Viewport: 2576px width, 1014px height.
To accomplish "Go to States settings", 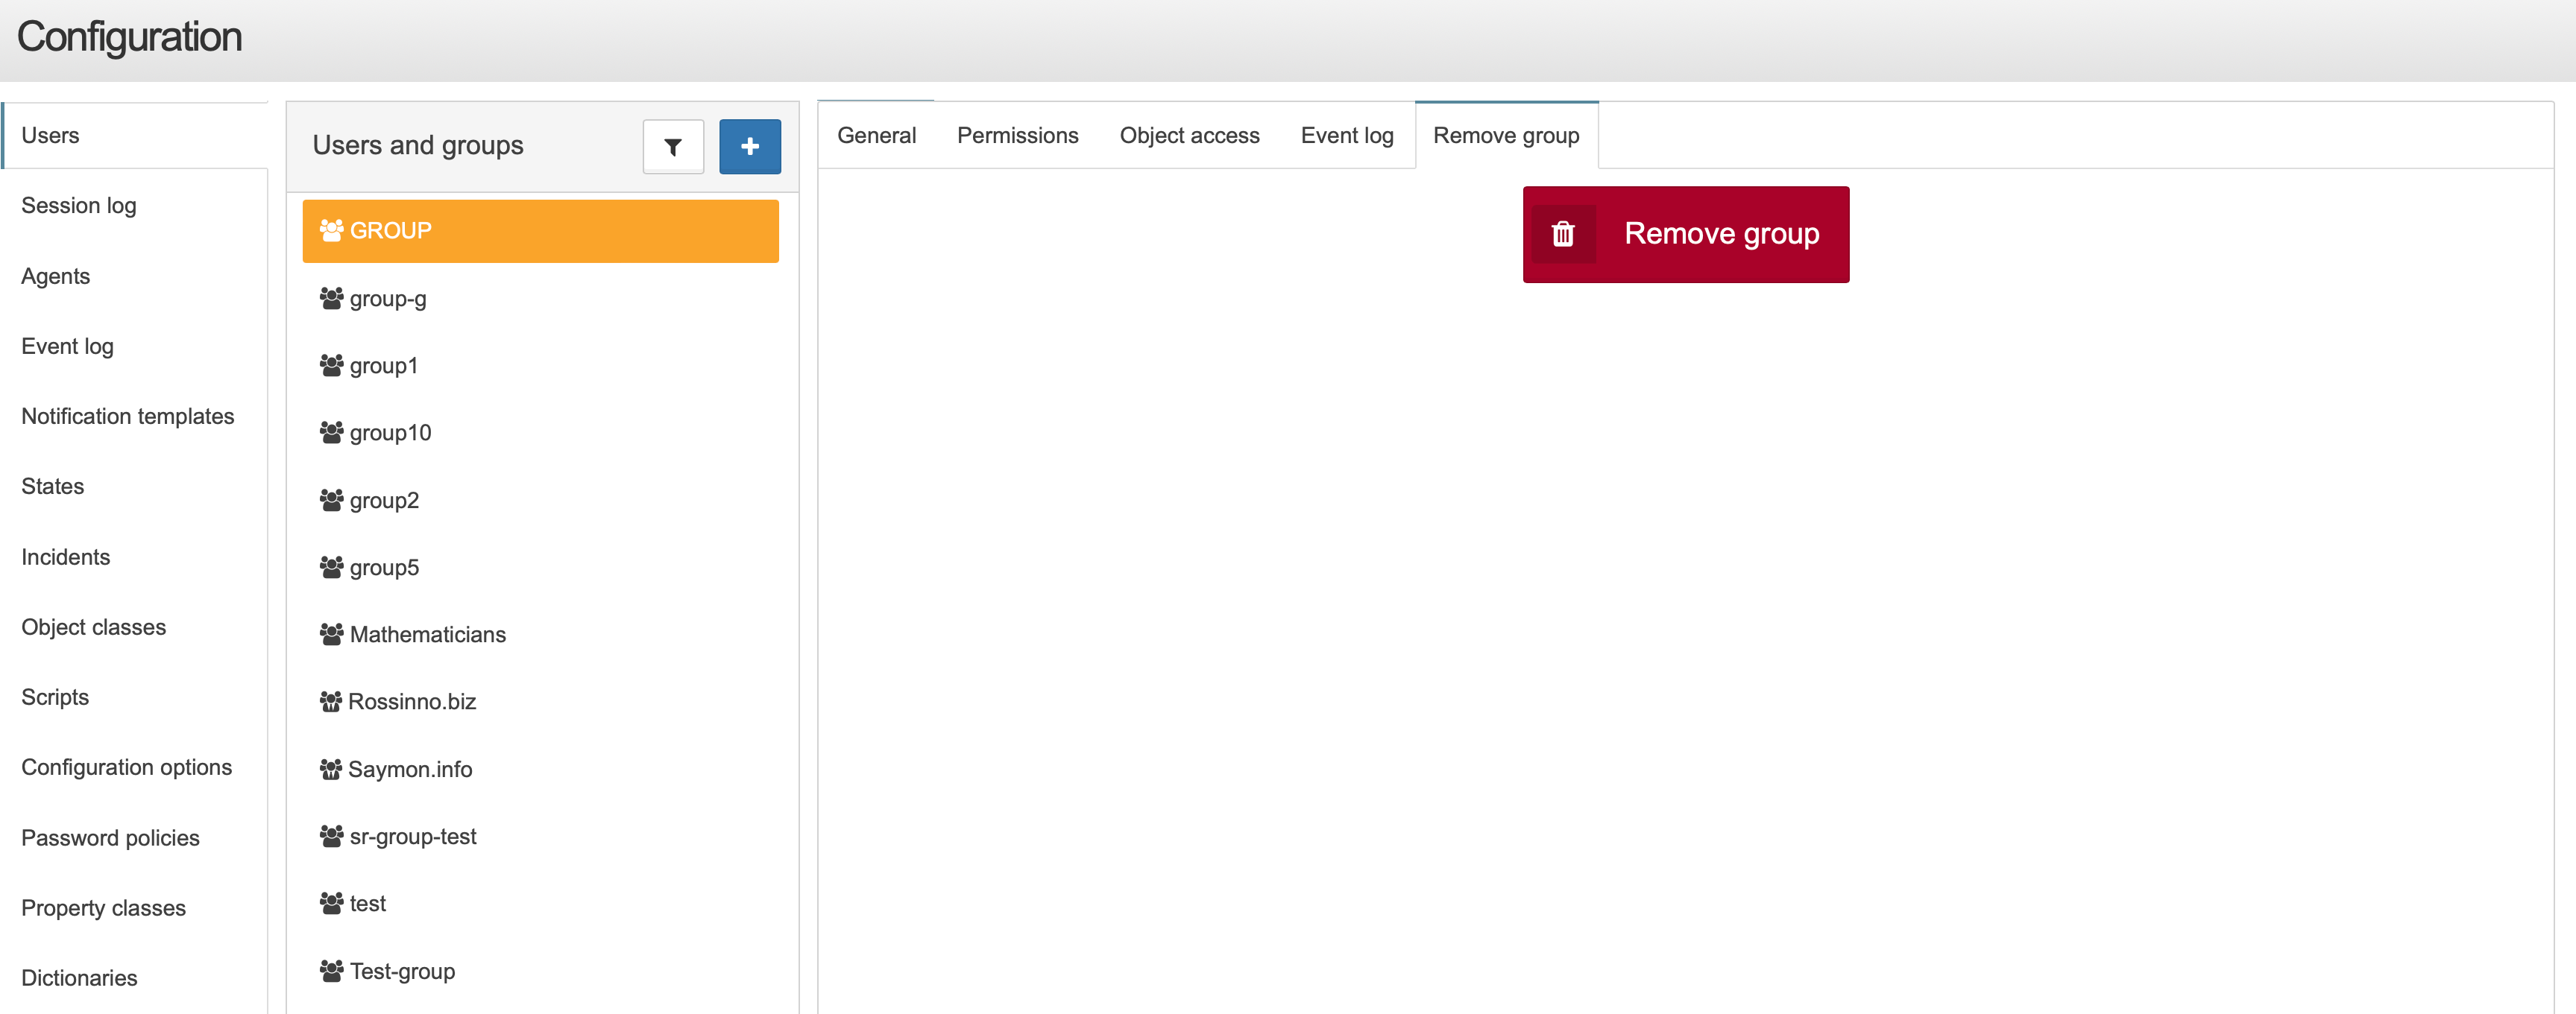I will click(x=53, y=487).
